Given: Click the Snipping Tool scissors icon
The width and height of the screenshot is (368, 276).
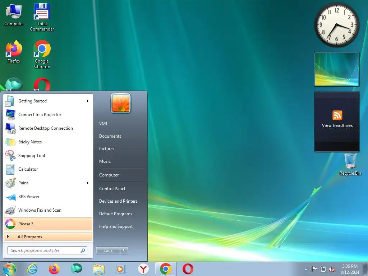Looking at the screenshot, I should 10,155.
